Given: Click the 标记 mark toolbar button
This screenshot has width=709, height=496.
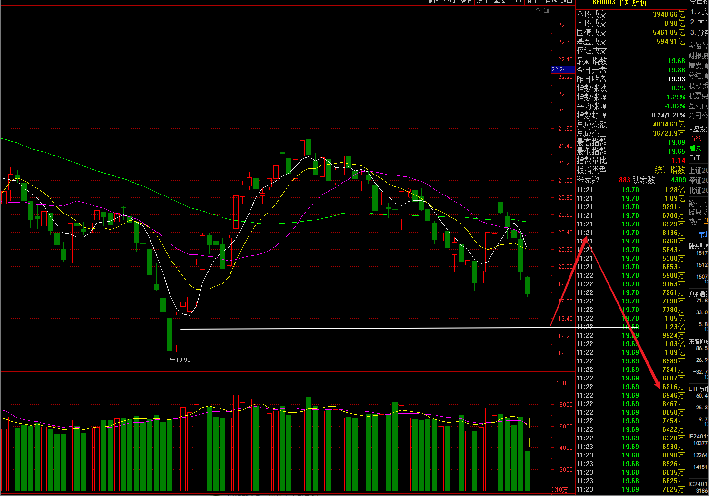Looking at the screenshot, I should pyautogui.click(x=532, y=2).
